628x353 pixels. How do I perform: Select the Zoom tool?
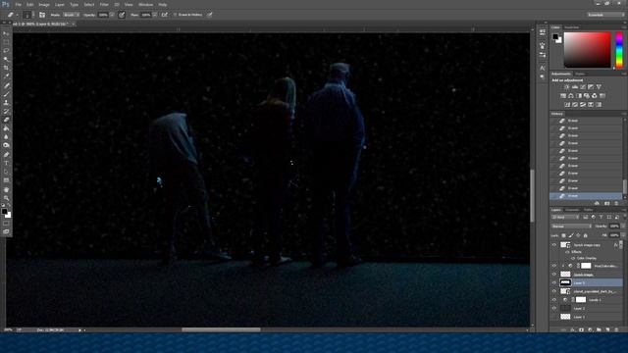tap(6, 198)
